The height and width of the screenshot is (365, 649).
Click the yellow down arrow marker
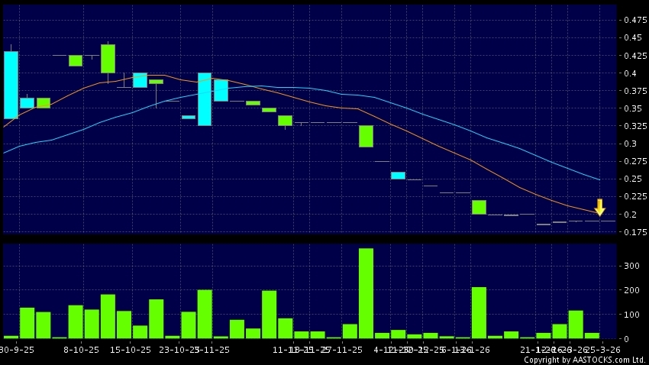600,206
